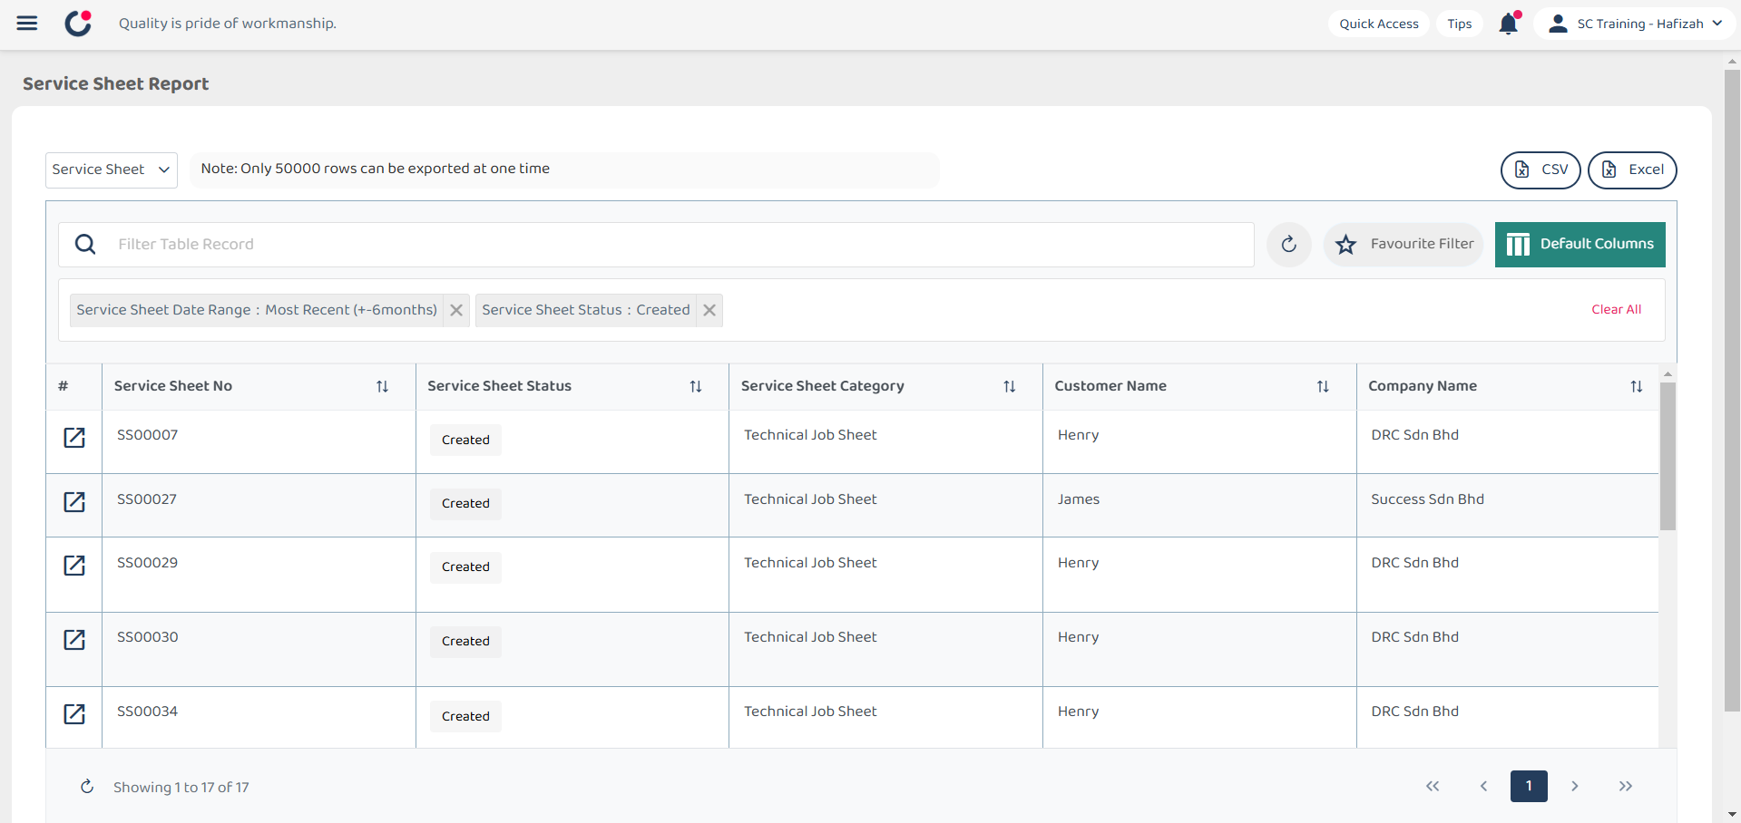This screenshot has width=1741, height=823.
Task: Click the Created status badge for SS00034
Action: tap(465, 716)
